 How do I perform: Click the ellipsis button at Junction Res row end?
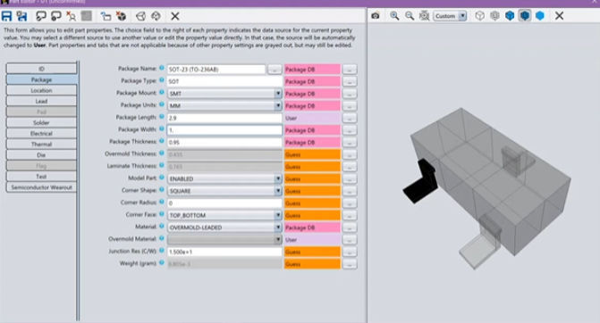[x=350, y=252]
